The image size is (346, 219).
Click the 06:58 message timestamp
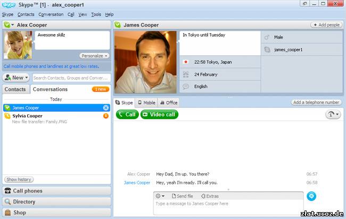tap(312, 183)
